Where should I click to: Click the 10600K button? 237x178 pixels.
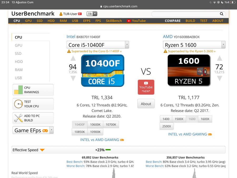tap(95, 124)
